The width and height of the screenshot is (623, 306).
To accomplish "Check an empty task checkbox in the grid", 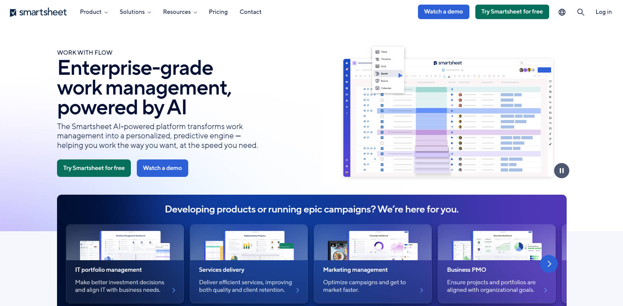I will coord(382,100).
